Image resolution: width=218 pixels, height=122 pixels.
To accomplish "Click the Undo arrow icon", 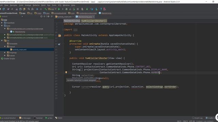I will tap(9, 9).
